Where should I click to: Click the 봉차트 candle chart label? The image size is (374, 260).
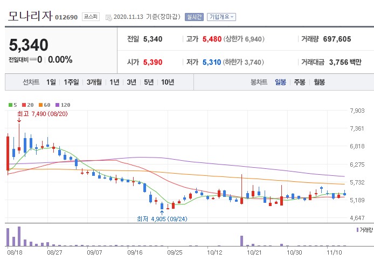pos(259,82)
